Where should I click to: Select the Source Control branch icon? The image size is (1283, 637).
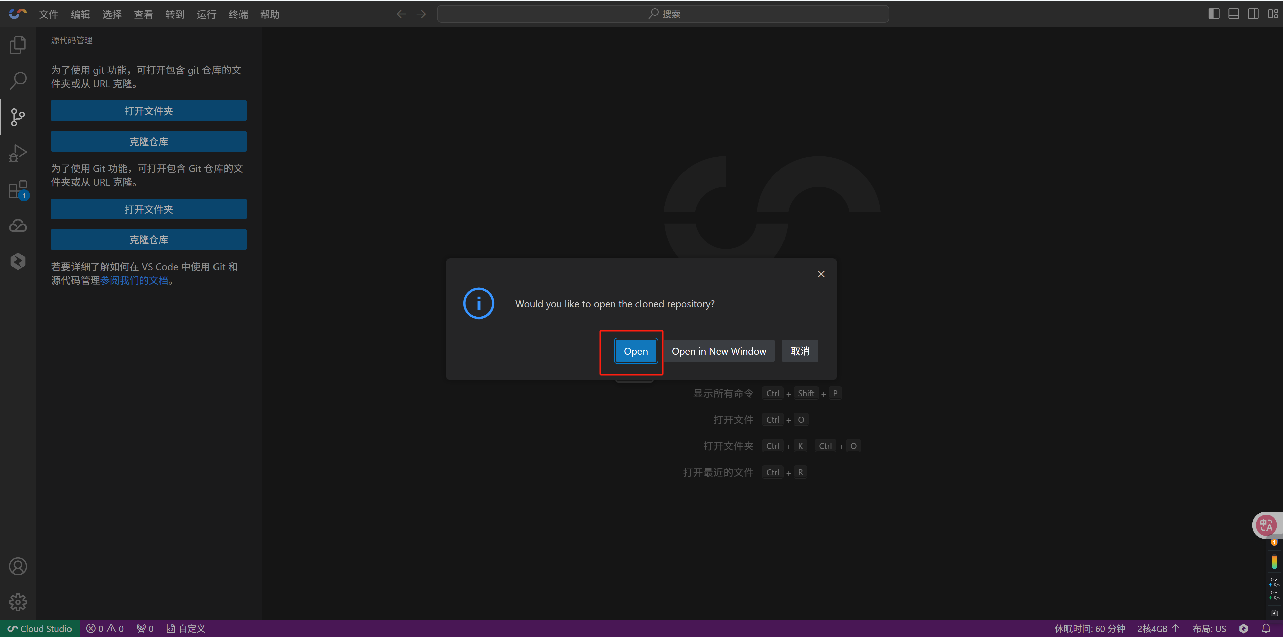tap(18, 117)
